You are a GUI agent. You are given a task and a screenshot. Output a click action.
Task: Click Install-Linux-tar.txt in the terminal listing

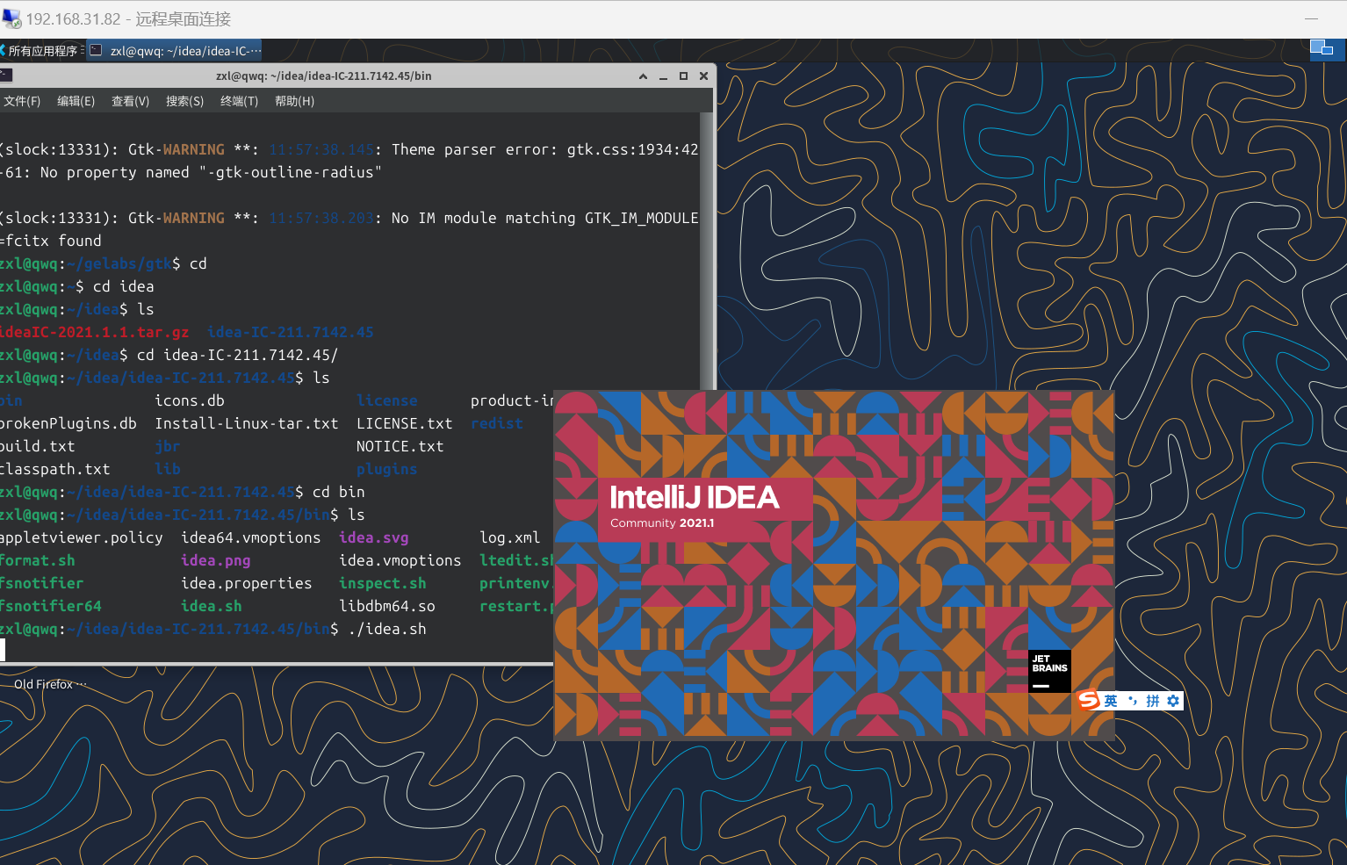(x=247, y=423)
